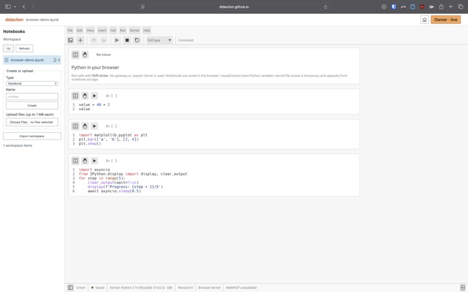The image size is (468, 292).
Task: Click the box icon on the value cell
Action: point(75,96)
